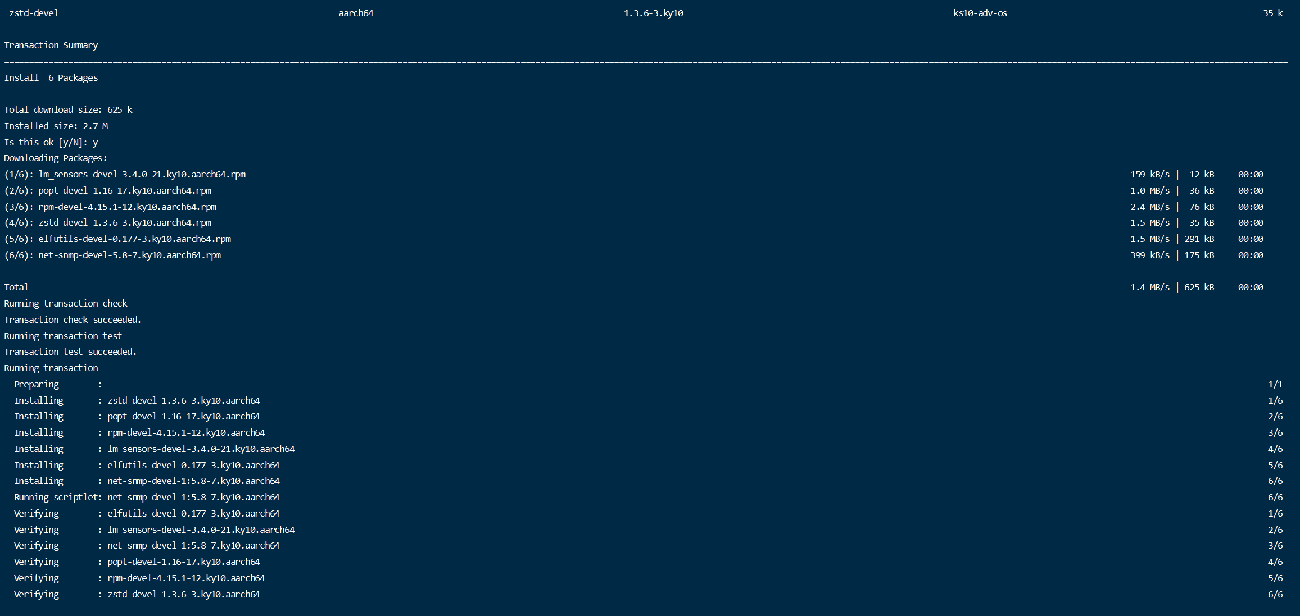Click the zstd-devel package name at top
Screen dimensions: 1300x616
pos(34,13)
